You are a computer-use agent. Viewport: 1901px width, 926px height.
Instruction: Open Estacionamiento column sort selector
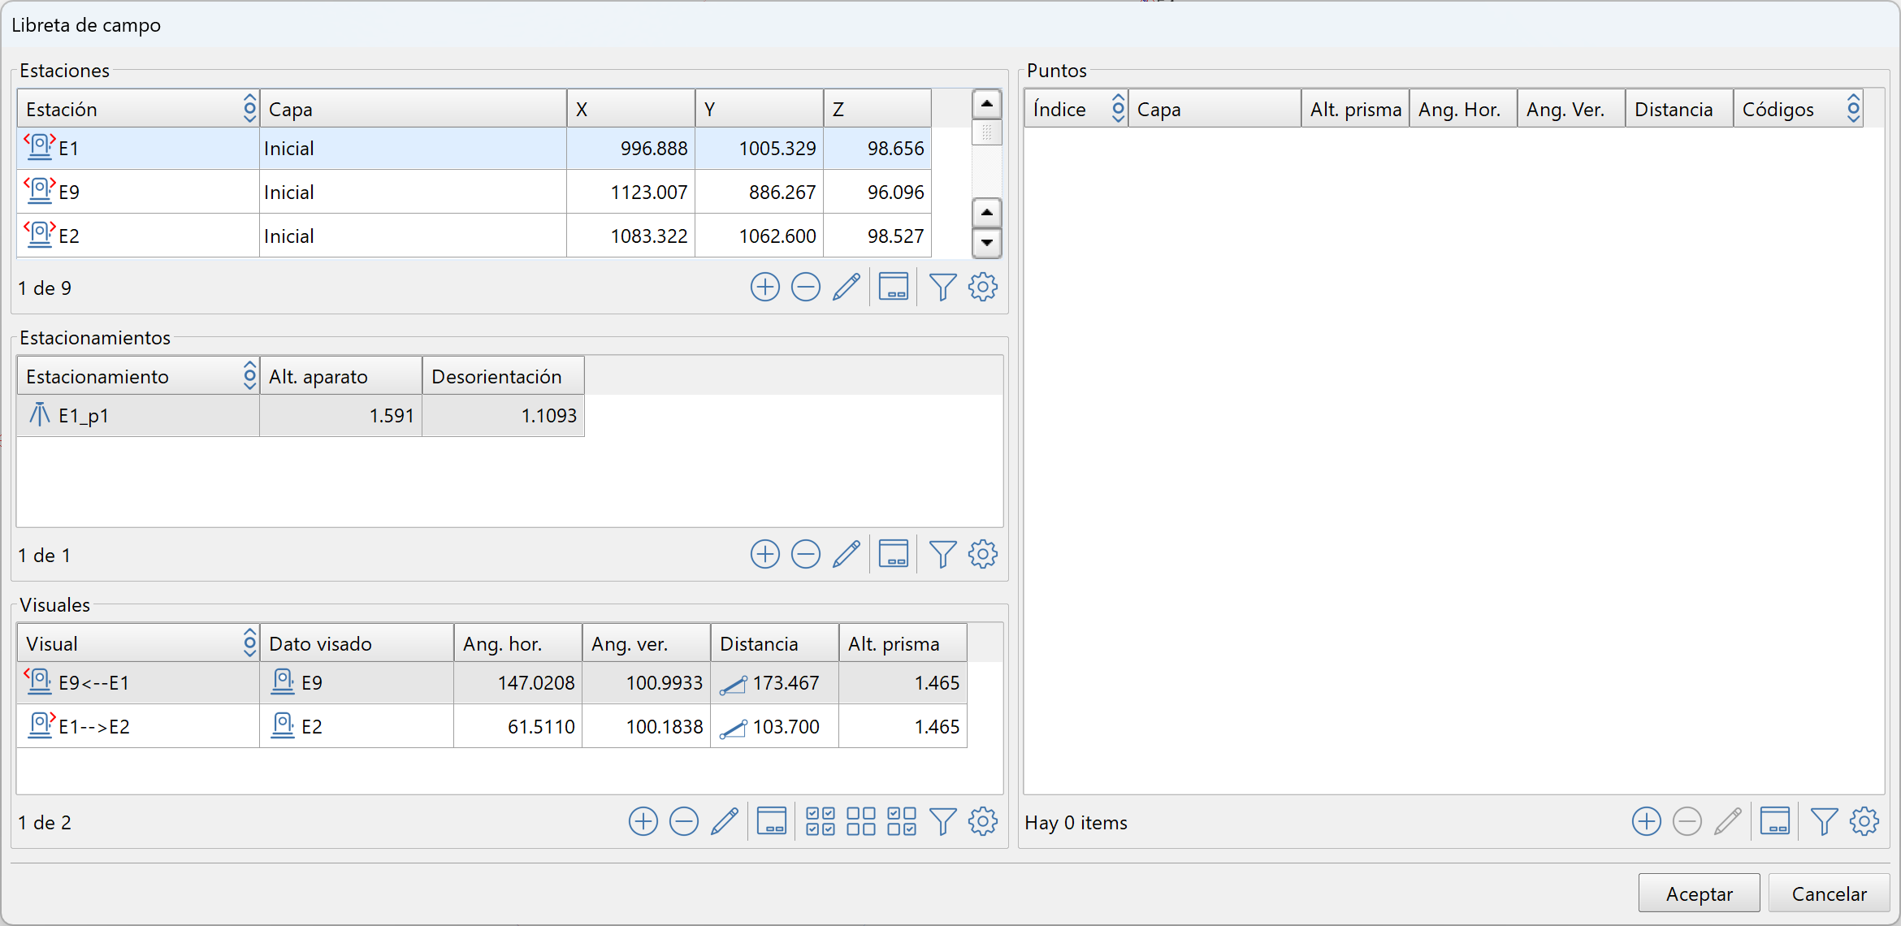tap(249, 375)
